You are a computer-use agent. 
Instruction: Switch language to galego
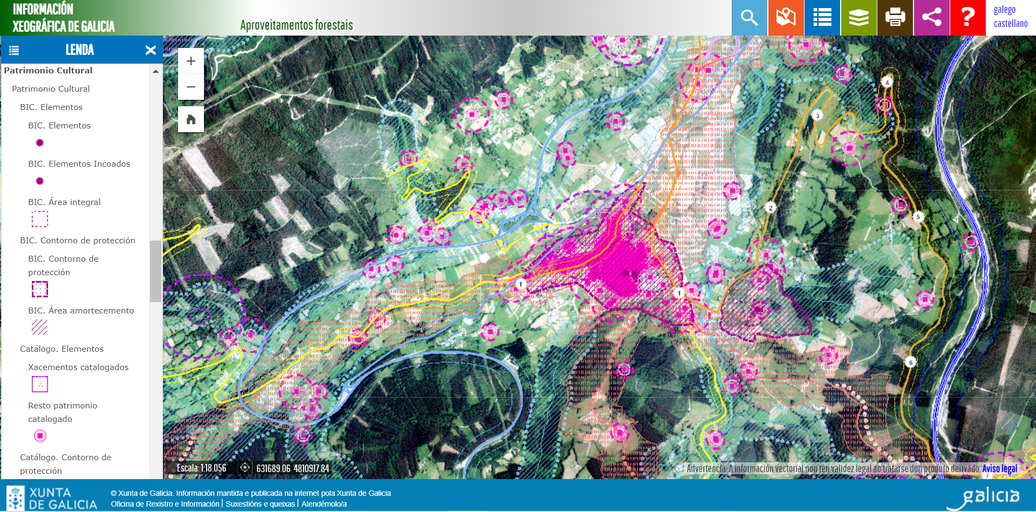click(1004, 10)
